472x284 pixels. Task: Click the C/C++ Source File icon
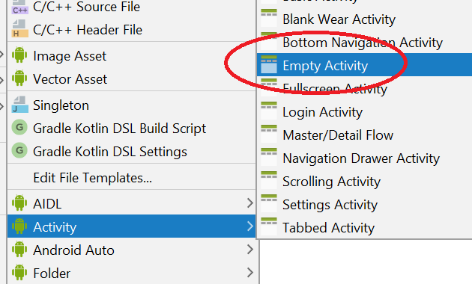point(20,7)
